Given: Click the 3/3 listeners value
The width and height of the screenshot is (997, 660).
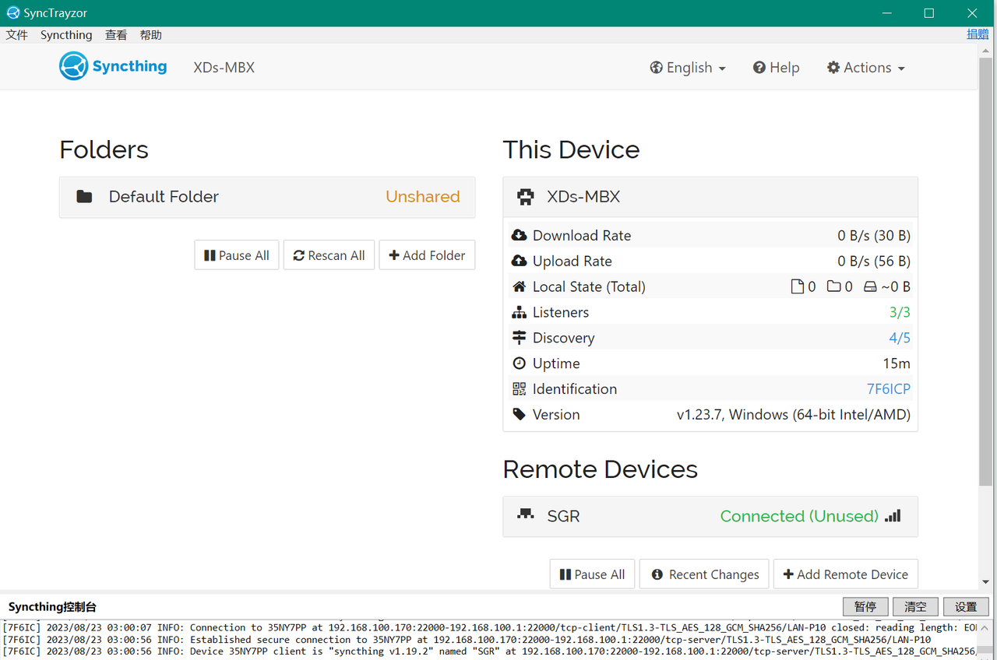Looking at the screenshot, I should (900, 312).
